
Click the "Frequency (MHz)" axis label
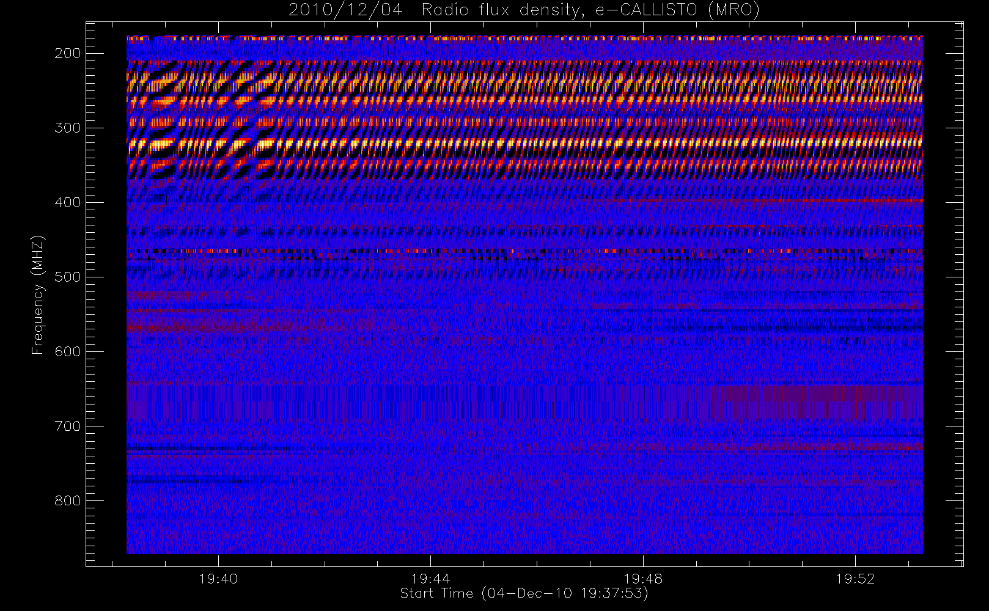click(x=38, y=295)
